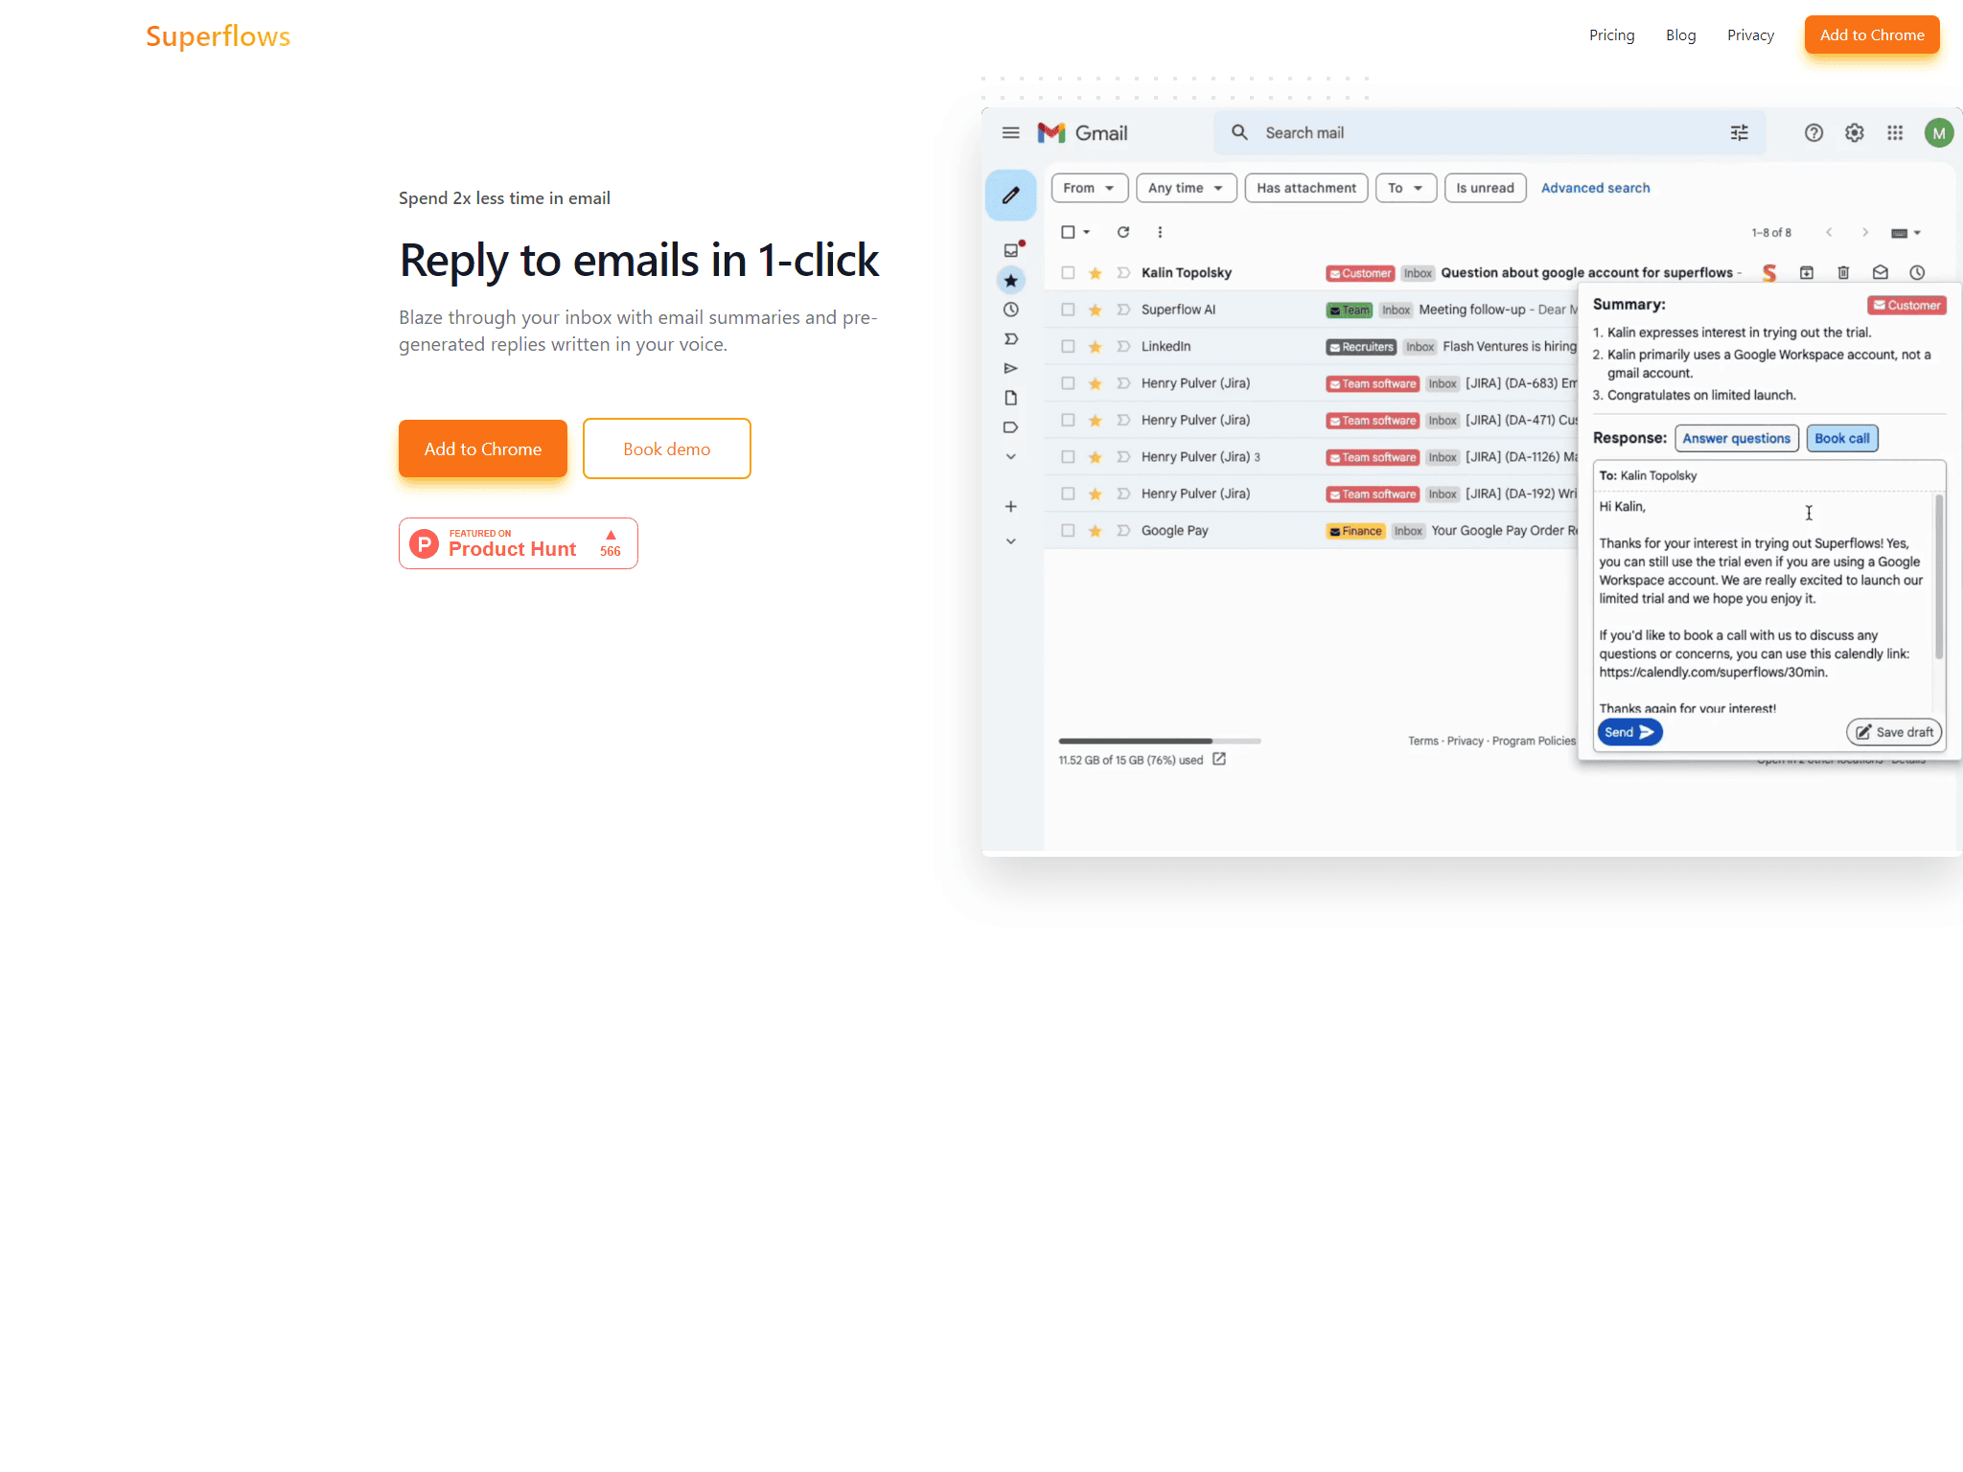Click the search magnifier icon

click(x=1239, y=132)
